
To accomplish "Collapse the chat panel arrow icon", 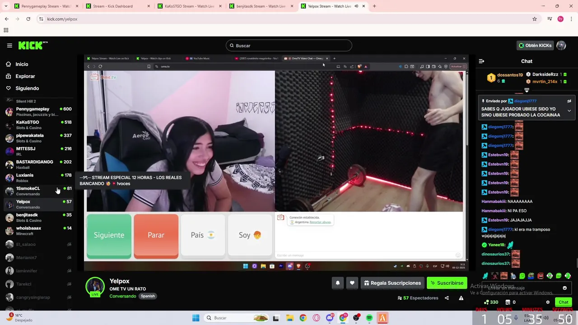I will 481,61.
